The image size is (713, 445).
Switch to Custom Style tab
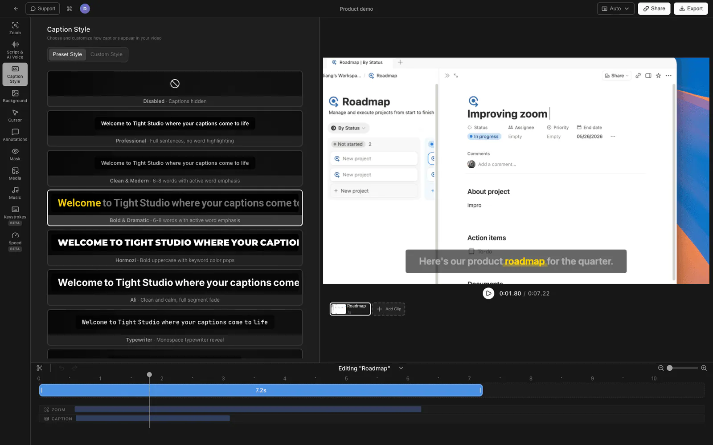[107, 54]
